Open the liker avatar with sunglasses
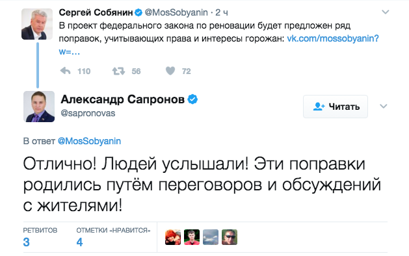Viewport: 409px width, 256px height. [x=230, y=237]
